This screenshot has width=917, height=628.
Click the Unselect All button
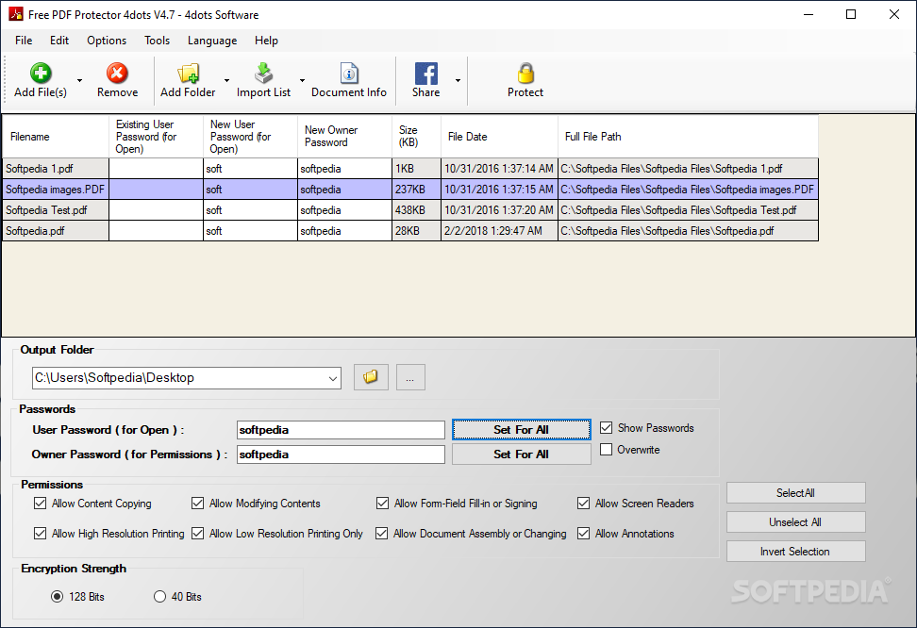pos(795,522)
